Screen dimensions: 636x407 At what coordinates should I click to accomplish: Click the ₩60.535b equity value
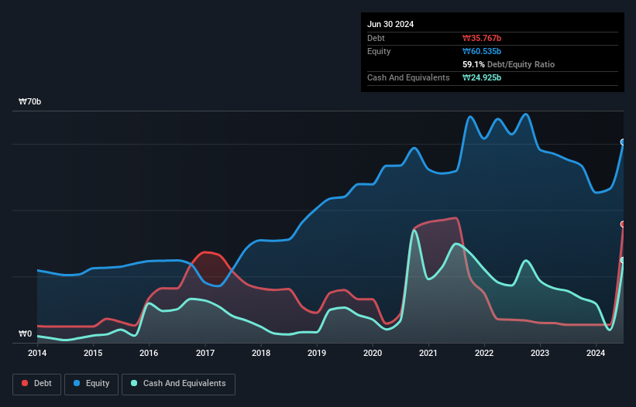(482, 51)
